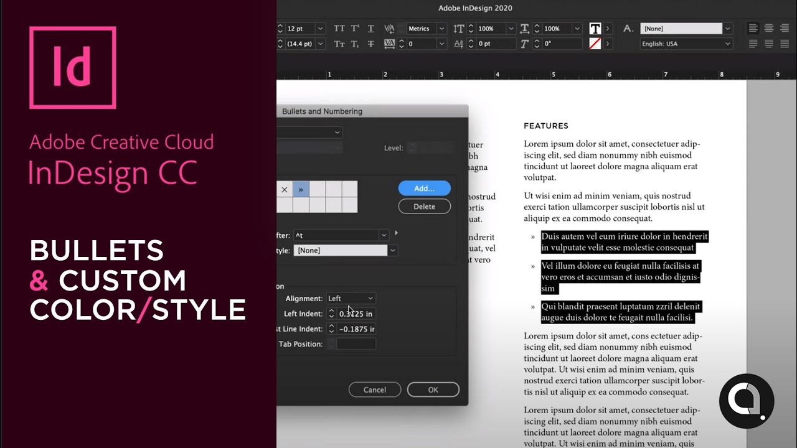Select the text fill color swatch
The width and height of the screenshot is (797, 448).
coord(595,29)
